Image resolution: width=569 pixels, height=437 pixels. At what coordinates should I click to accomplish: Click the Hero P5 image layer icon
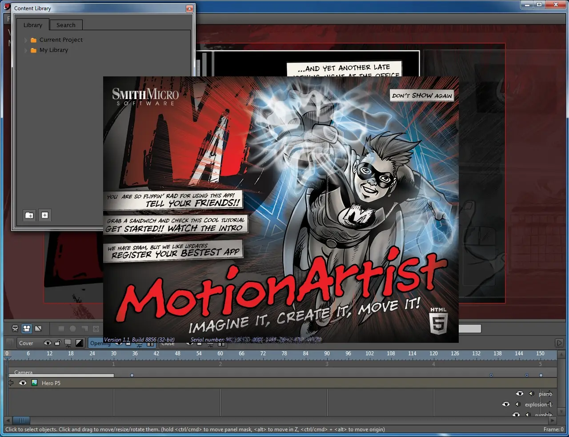(35, 383)
